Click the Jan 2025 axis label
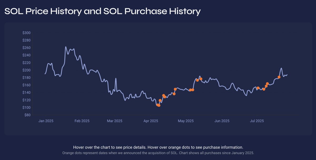Viewport: 316px width, 160px height. [x=46, y=121]
